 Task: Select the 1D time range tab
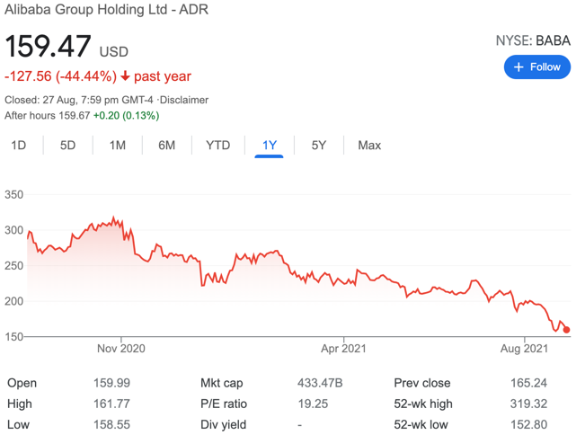(x=18, y=145)
